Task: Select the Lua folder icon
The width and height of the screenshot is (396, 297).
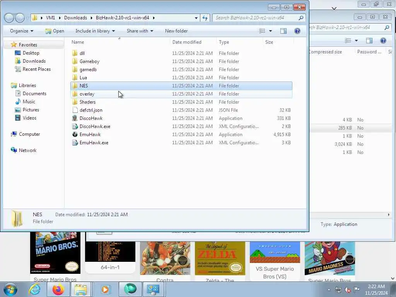Action: (75, 77)
